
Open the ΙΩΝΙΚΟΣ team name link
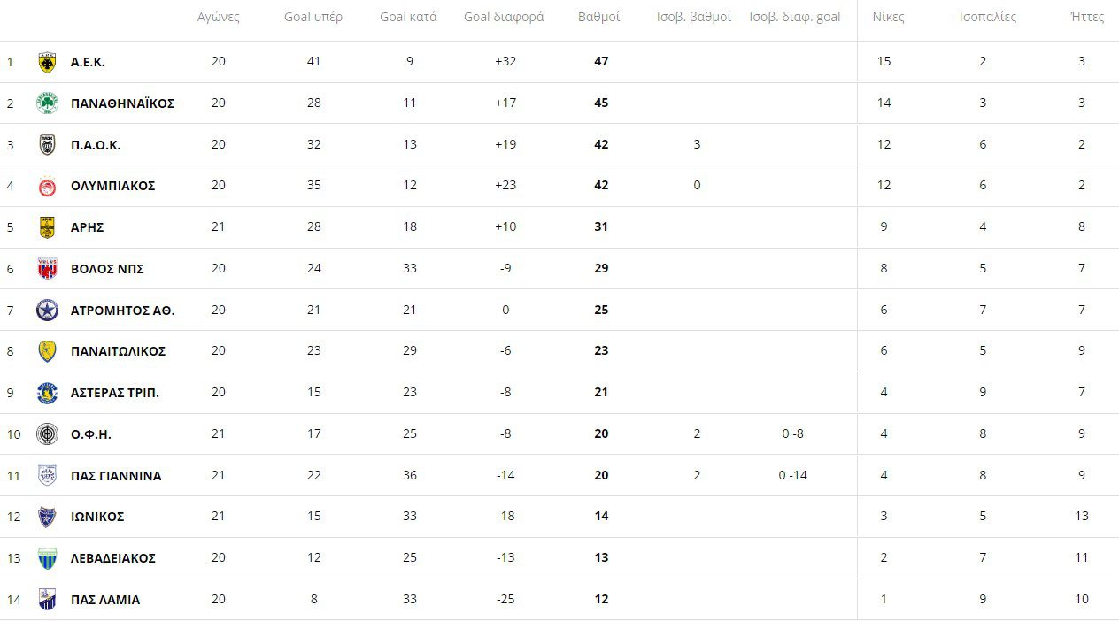coord(97,517)
